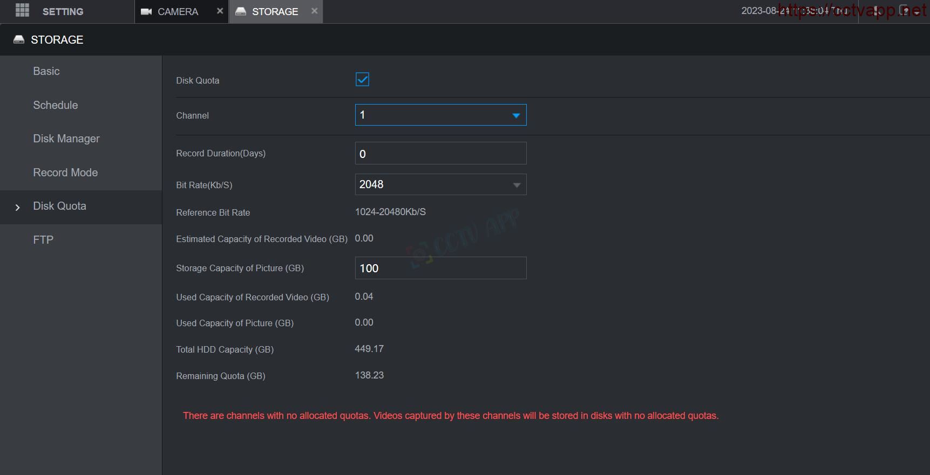Open the FTP settings page
Screen dimensions: 930x475
point(81,240)
